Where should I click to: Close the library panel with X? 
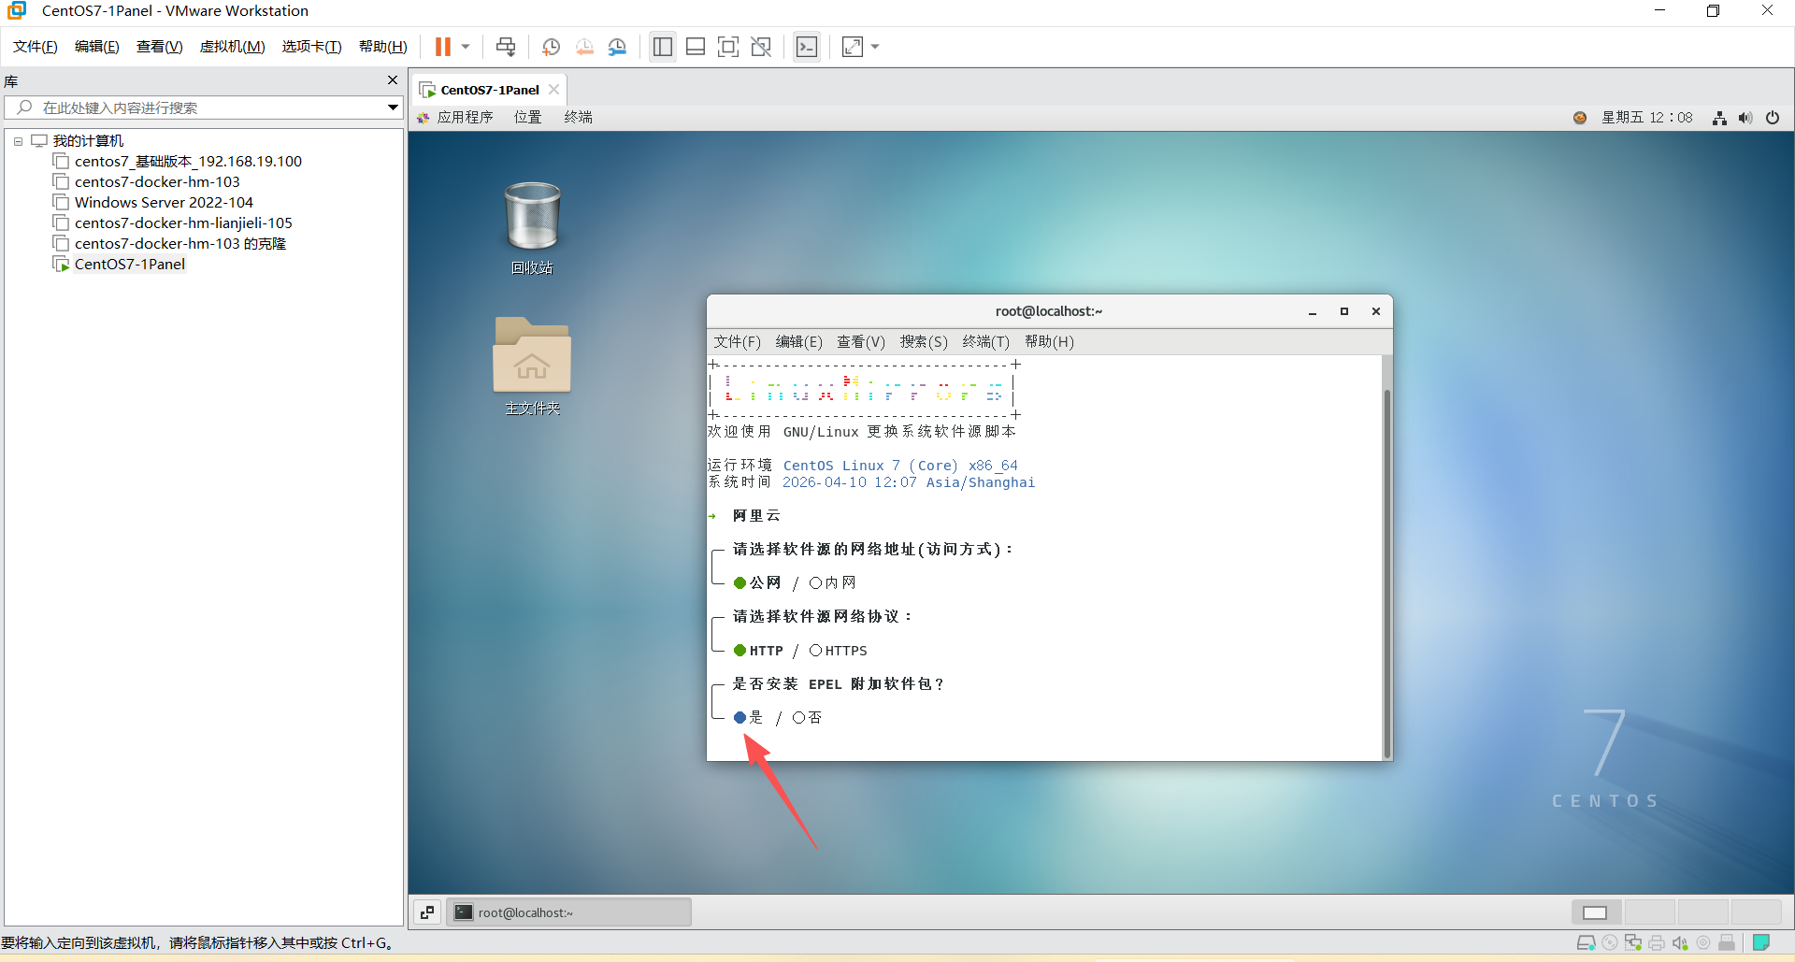point(393,80)
